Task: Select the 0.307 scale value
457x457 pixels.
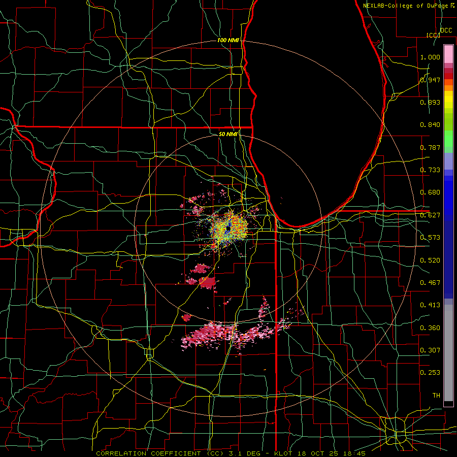Action: pyautogui.click(x=430, y=350)
